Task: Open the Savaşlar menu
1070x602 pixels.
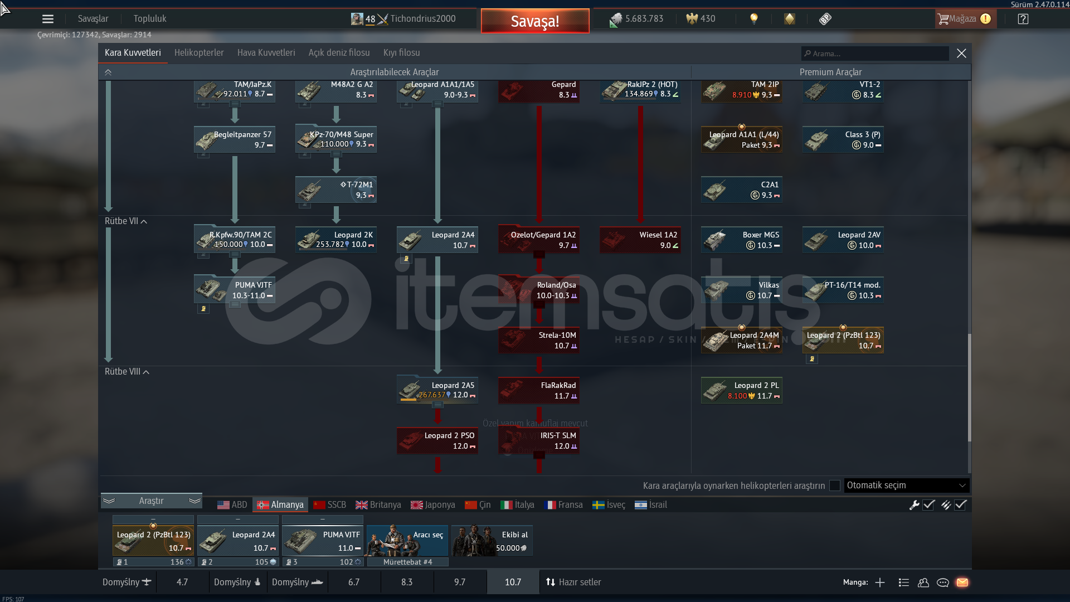Action: (93, 19)
